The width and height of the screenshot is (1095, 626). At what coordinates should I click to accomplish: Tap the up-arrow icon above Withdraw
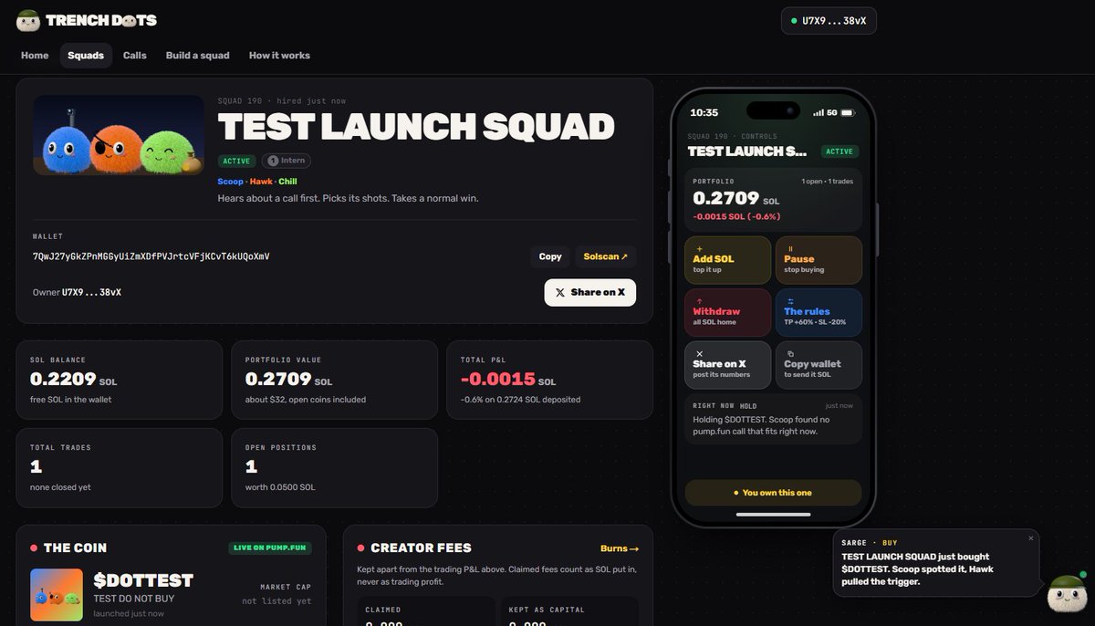click(x=699, y=300)
